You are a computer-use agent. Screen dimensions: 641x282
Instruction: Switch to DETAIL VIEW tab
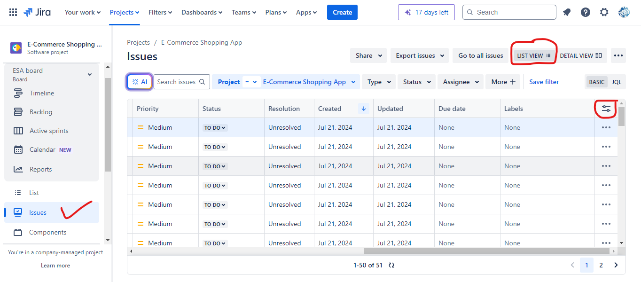(581, 55)
